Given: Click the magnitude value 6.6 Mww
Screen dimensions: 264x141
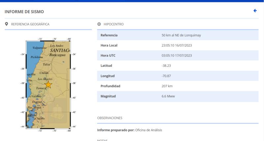Looking at the screenshot, I should (x=168, y=96).
